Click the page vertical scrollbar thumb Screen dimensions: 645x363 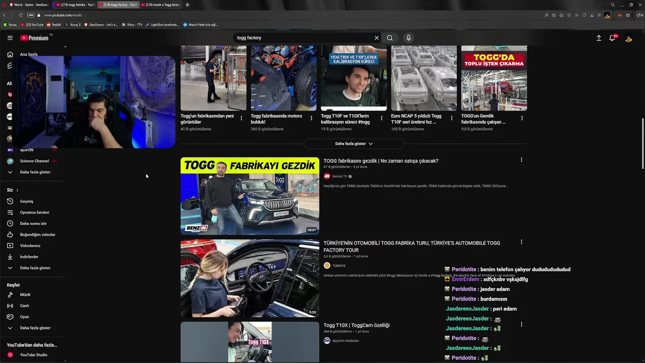[642, 144]
